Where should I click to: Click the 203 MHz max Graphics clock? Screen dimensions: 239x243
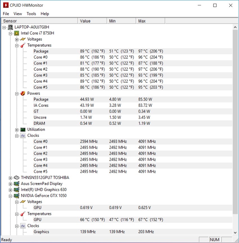146,232
